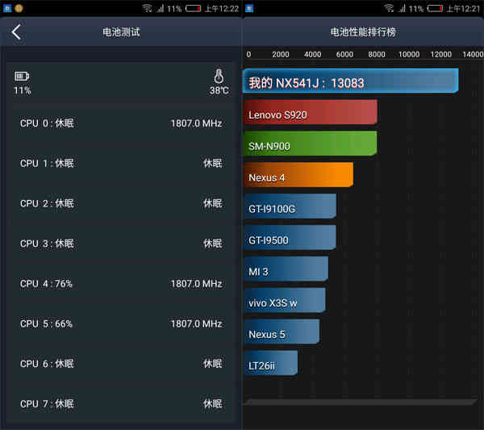Tap the blue notification icon on right status bar
Screen dimensions: 484x430
pos(249,8)
